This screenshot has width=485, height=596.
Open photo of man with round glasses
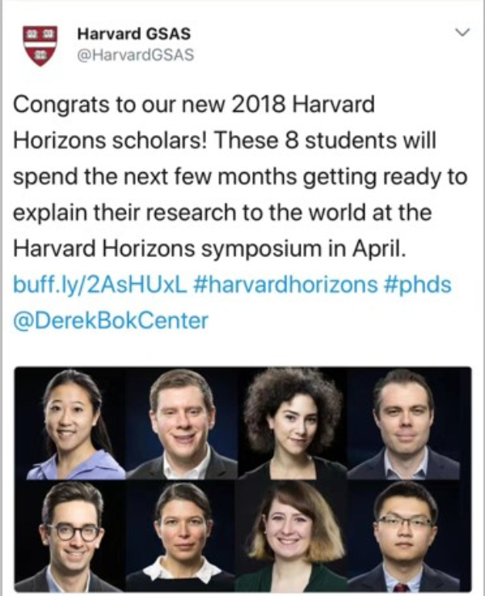click(70, 535)
